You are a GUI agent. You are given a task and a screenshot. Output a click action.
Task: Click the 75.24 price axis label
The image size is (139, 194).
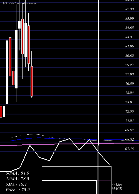tap(130, 93)
